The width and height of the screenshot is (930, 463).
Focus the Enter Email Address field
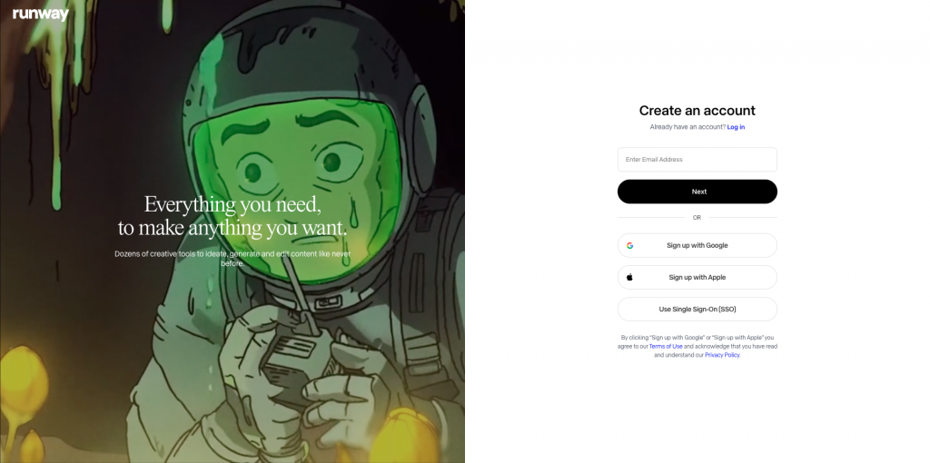[x=697, y=160]
